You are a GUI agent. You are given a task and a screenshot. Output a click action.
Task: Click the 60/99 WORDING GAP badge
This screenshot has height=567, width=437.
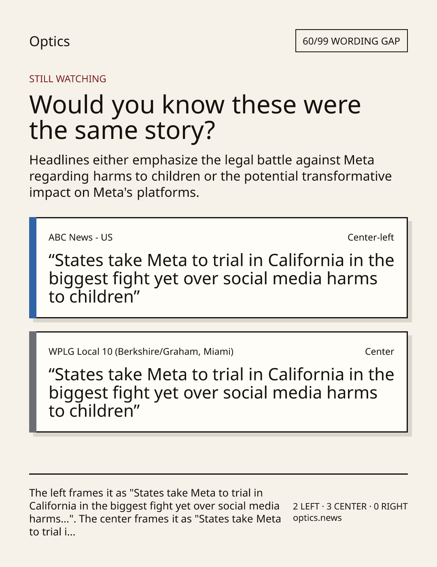[351, 41]
